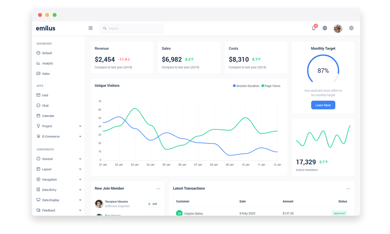The width and height of the screenshot is (390, 234).
Task: Click the Calendar icon in sidebar
Action: pyautogui.click(x=38, y=116)
